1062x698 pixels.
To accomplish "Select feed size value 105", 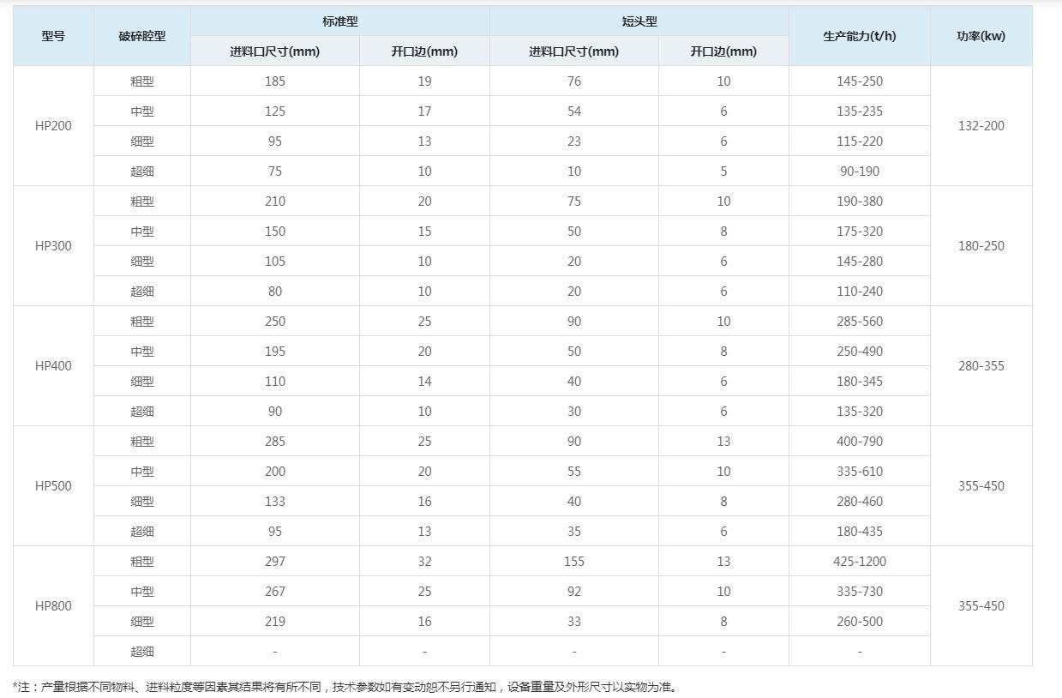I will tap(275, 262).
